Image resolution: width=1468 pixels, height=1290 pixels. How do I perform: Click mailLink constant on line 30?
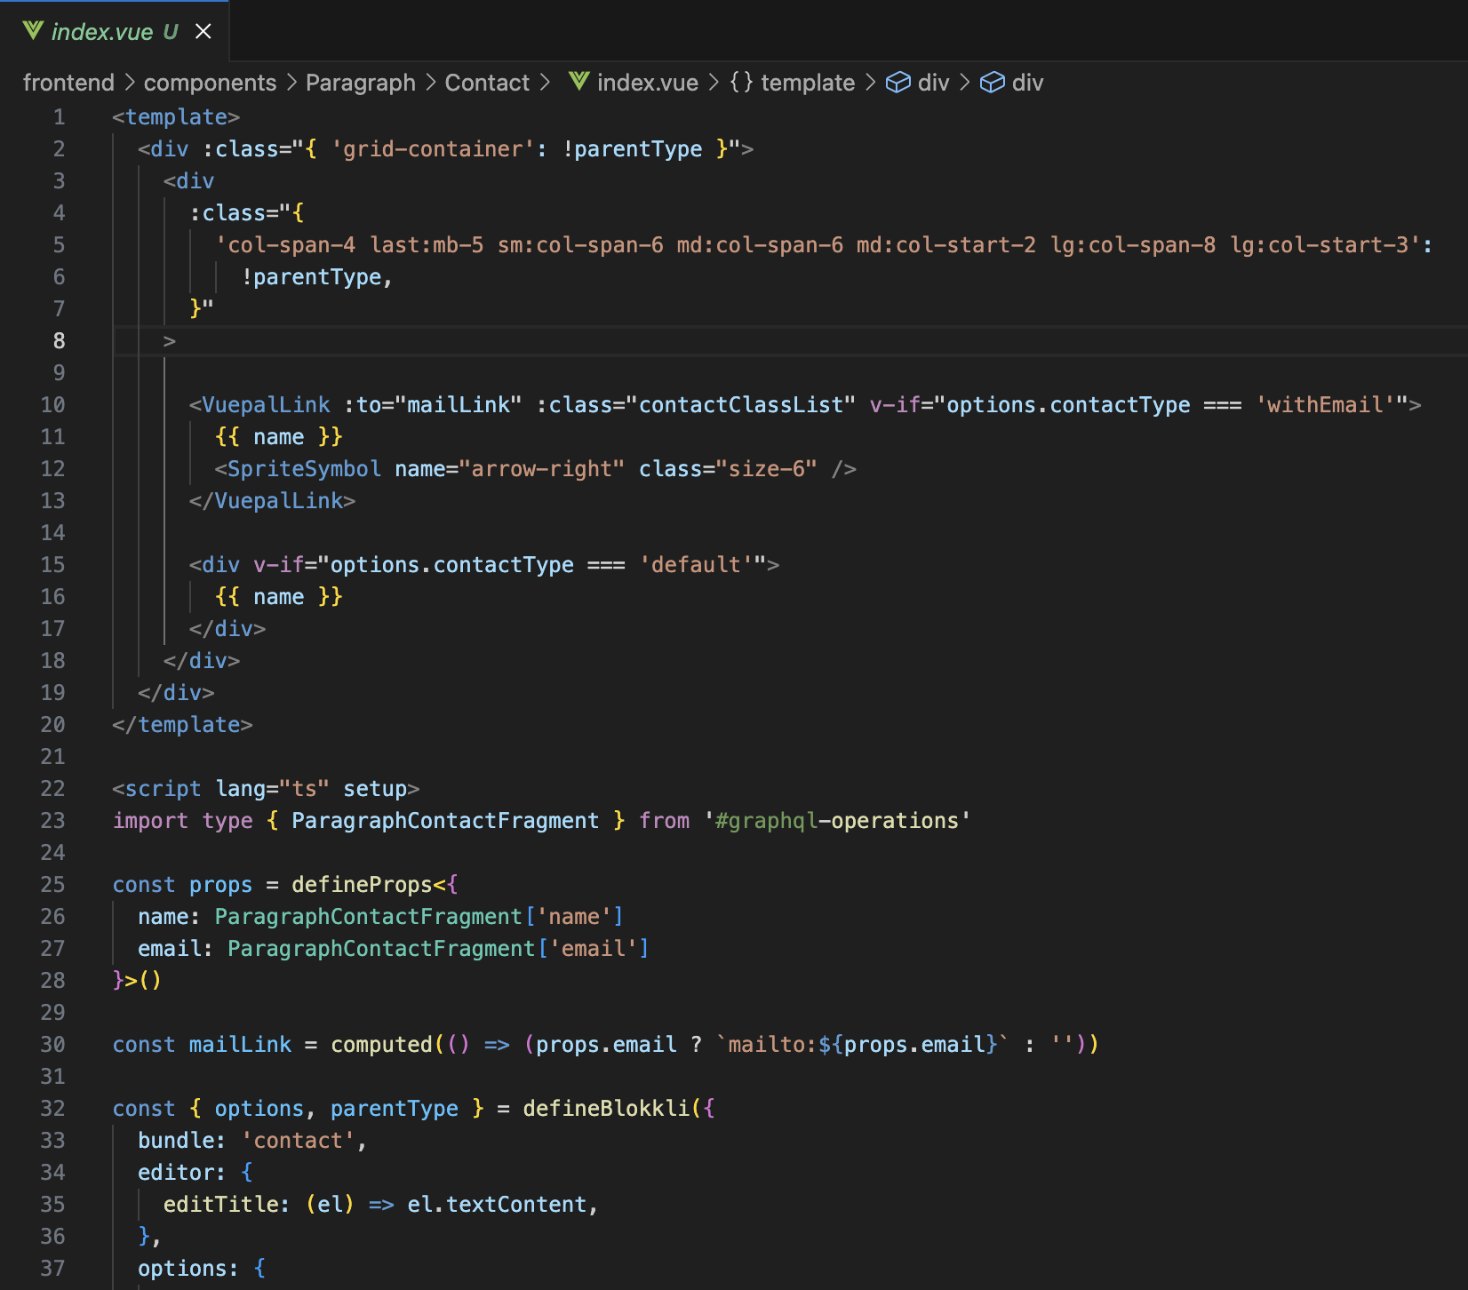tap(240, 1045)
